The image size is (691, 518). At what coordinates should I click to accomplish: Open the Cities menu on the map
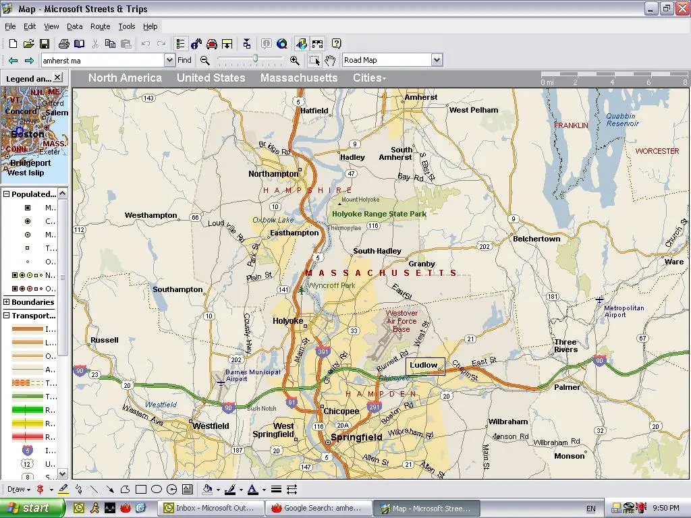pyautogui.click(x=369, y=78)
